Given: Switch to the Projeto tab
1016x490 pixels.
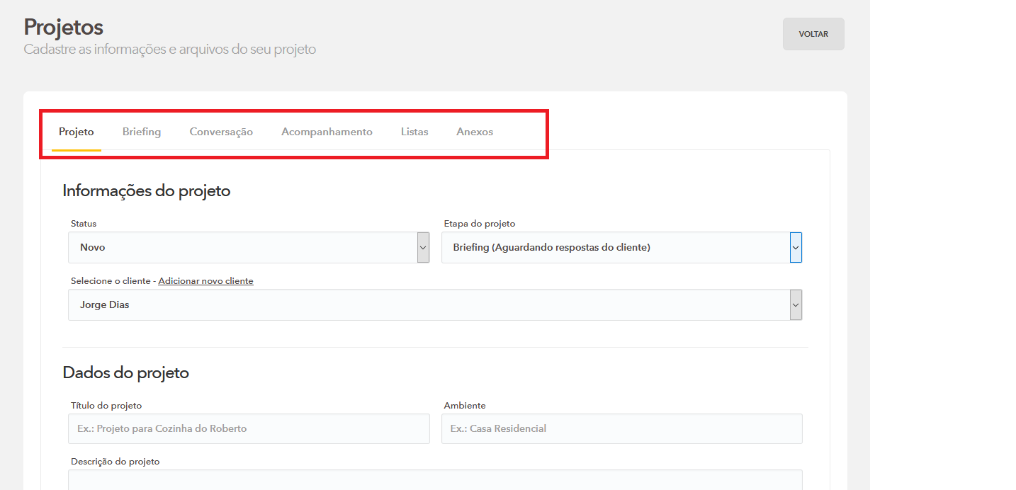Looking at the screenshot, I should click(x=77, y=132).
